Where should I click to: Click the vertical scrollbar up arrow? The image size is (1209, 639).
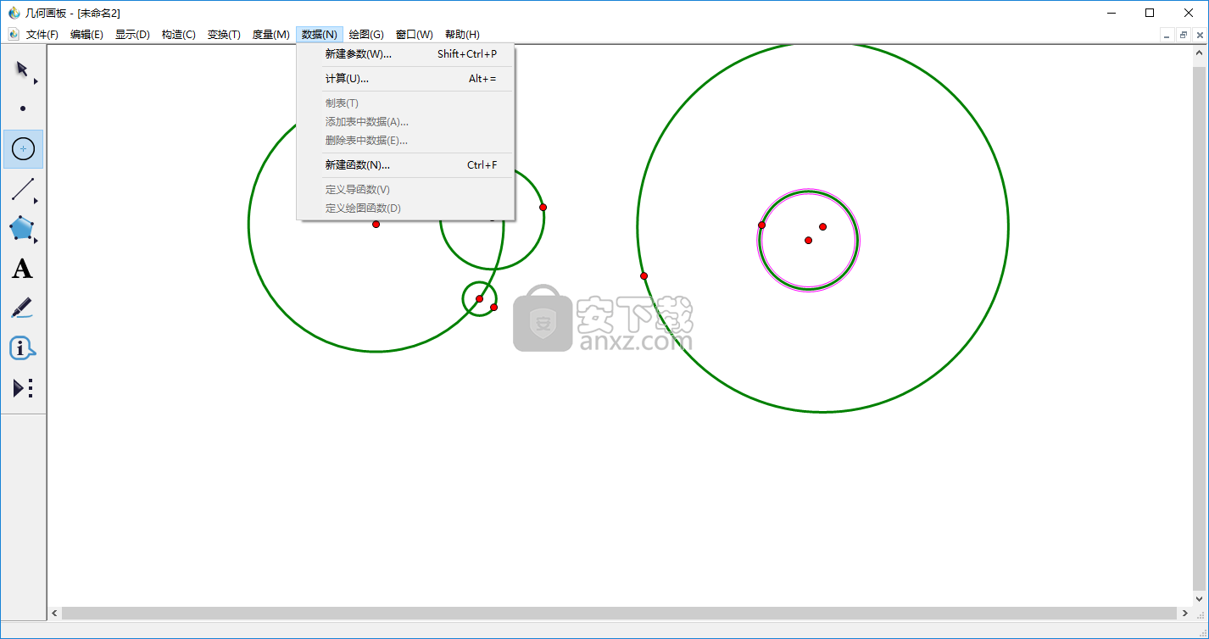(x=1199, y=52)
